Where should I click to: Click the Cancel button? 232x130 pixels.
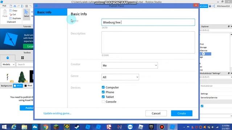click(156, 113)
